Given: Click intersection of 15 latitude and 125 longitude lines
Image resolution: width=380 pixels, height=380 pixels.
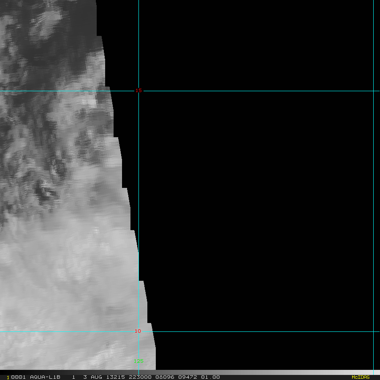Looking at the screenshot, I should [138, 91].
